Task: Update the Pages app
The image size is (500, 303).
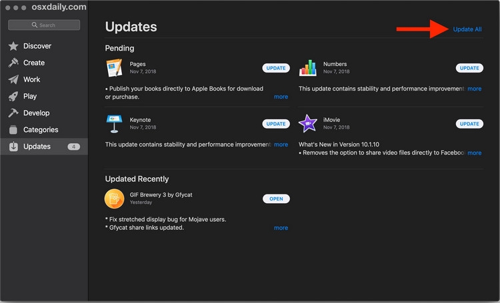Action: coord(276,68)
